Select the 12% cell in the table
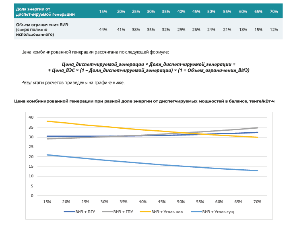 pyautogui.click(x=274, y=30)
